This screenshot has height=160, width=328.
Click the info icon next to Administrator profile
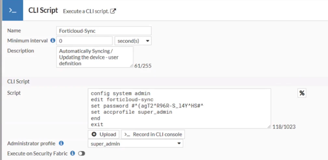(62, 143)
